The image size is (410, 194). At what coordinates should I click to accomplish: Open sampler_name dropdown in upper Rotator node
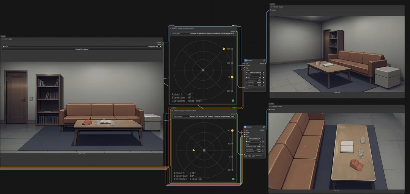(255, 80)
